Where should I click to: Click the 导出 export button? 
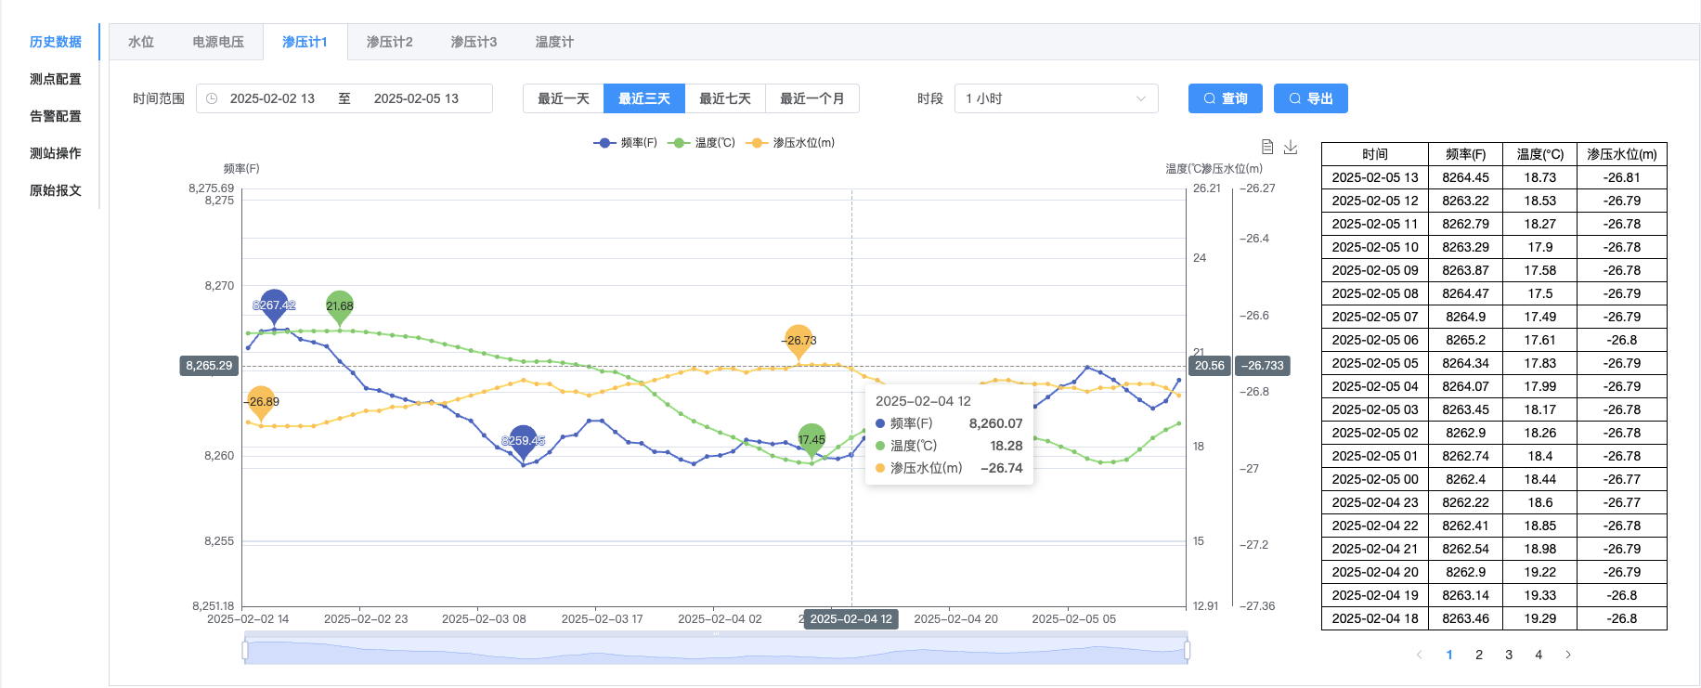click(x=1310, y=98)
